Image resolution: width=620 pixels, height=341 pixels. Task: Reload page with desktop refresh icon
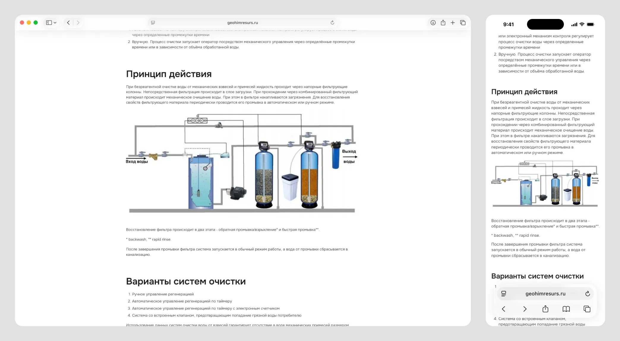click(x=332, y=23)
